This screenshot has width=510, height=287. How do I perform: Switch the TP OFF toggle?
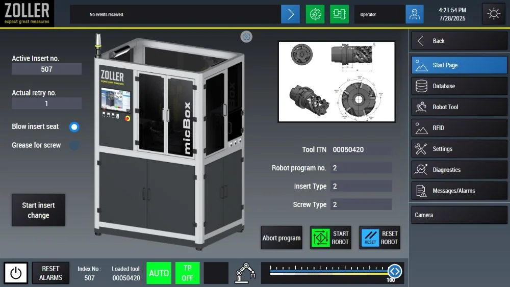(x=187, y=273)
